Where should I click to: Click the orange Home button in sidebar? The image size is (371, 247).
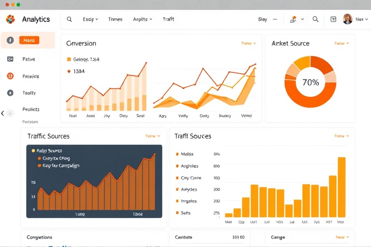(29, 41)
